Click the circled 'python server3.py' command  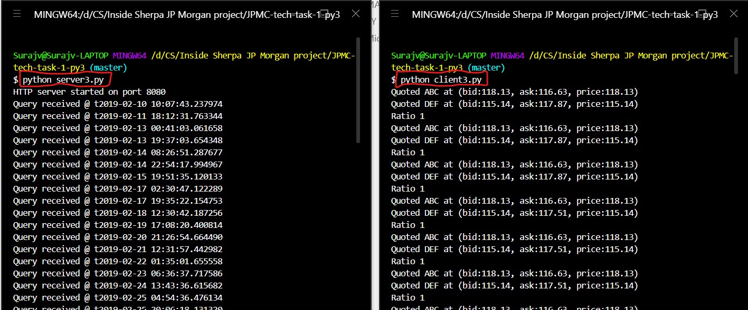(62, 79)
